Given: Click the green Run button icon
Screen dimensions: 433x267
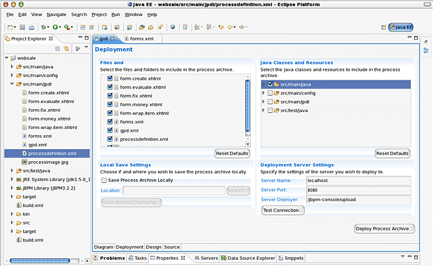Looking at the screenshot, I should (55, 27).
